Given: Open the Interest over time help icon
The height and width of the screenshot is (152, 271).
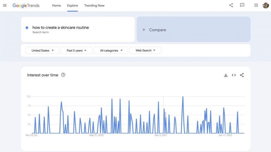Looking at the screenshot, I should point(63,75).
